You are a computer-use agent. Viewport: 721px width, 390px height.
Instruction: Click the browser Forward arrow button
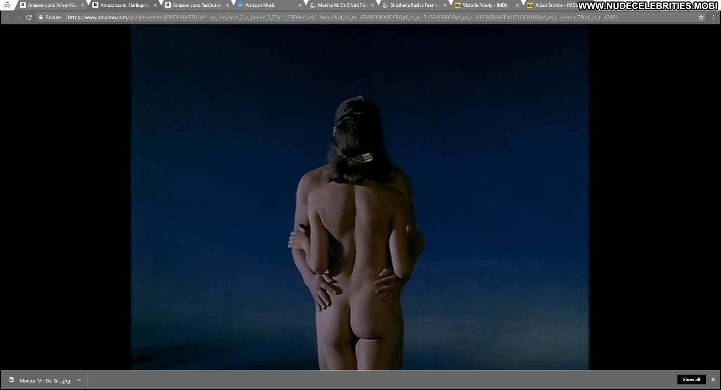click(18, 17)
